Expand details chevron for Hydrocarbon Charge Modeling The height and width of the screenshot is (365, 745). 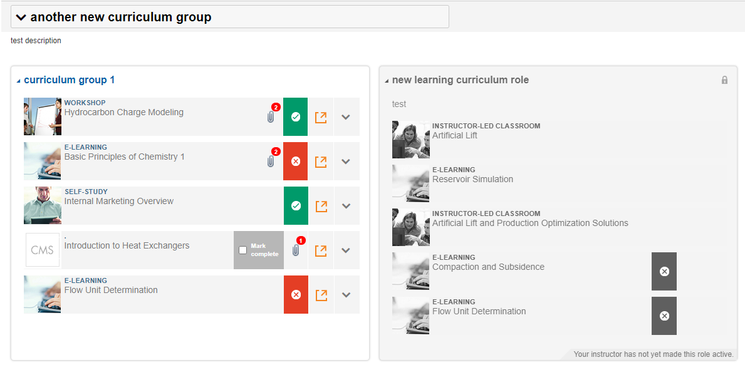[346, 117]
